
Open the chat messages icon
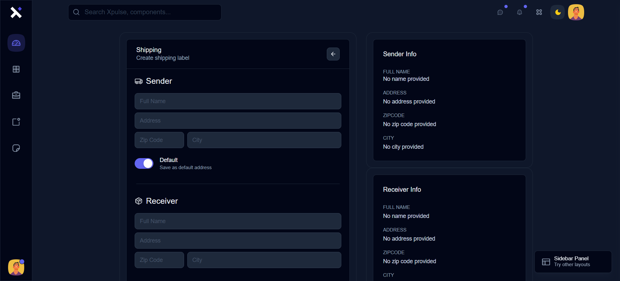(500, 12)
